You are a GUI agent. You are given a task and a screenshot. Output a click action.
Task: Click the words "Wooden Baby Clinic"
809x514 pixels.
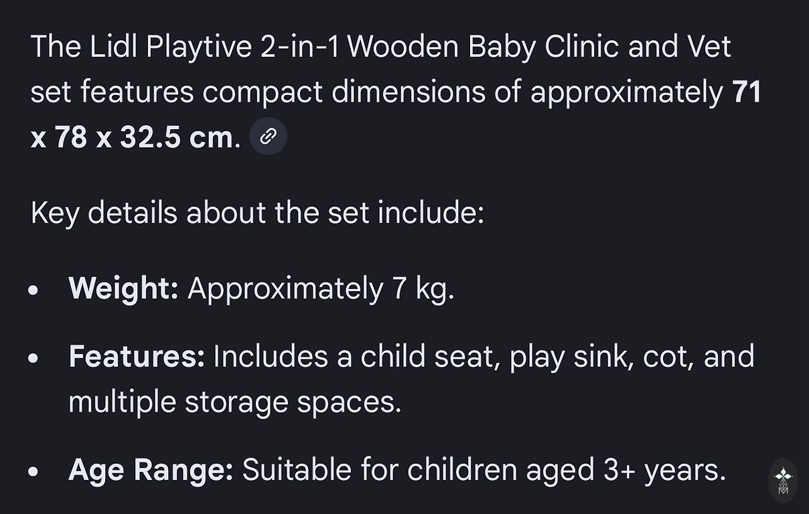click(x=482, y=47)
